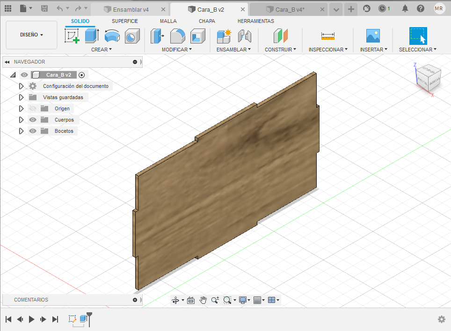Select the sketch feature in timeline
451x331 pixels.
click(72, 319)
